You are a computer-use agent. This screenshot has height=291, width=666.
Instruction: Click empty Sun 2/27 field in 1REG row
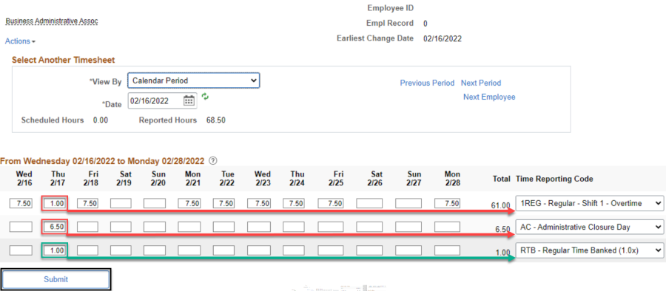408,203
